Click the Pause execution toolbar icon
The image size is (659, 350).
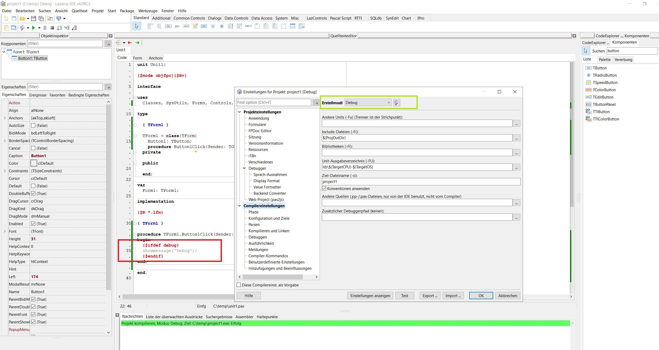[x=45, y=28]
